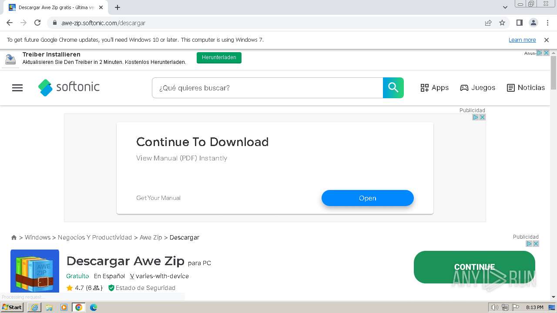Open AdChoices on center ad

pyautogui.click(x=476, y=117)
